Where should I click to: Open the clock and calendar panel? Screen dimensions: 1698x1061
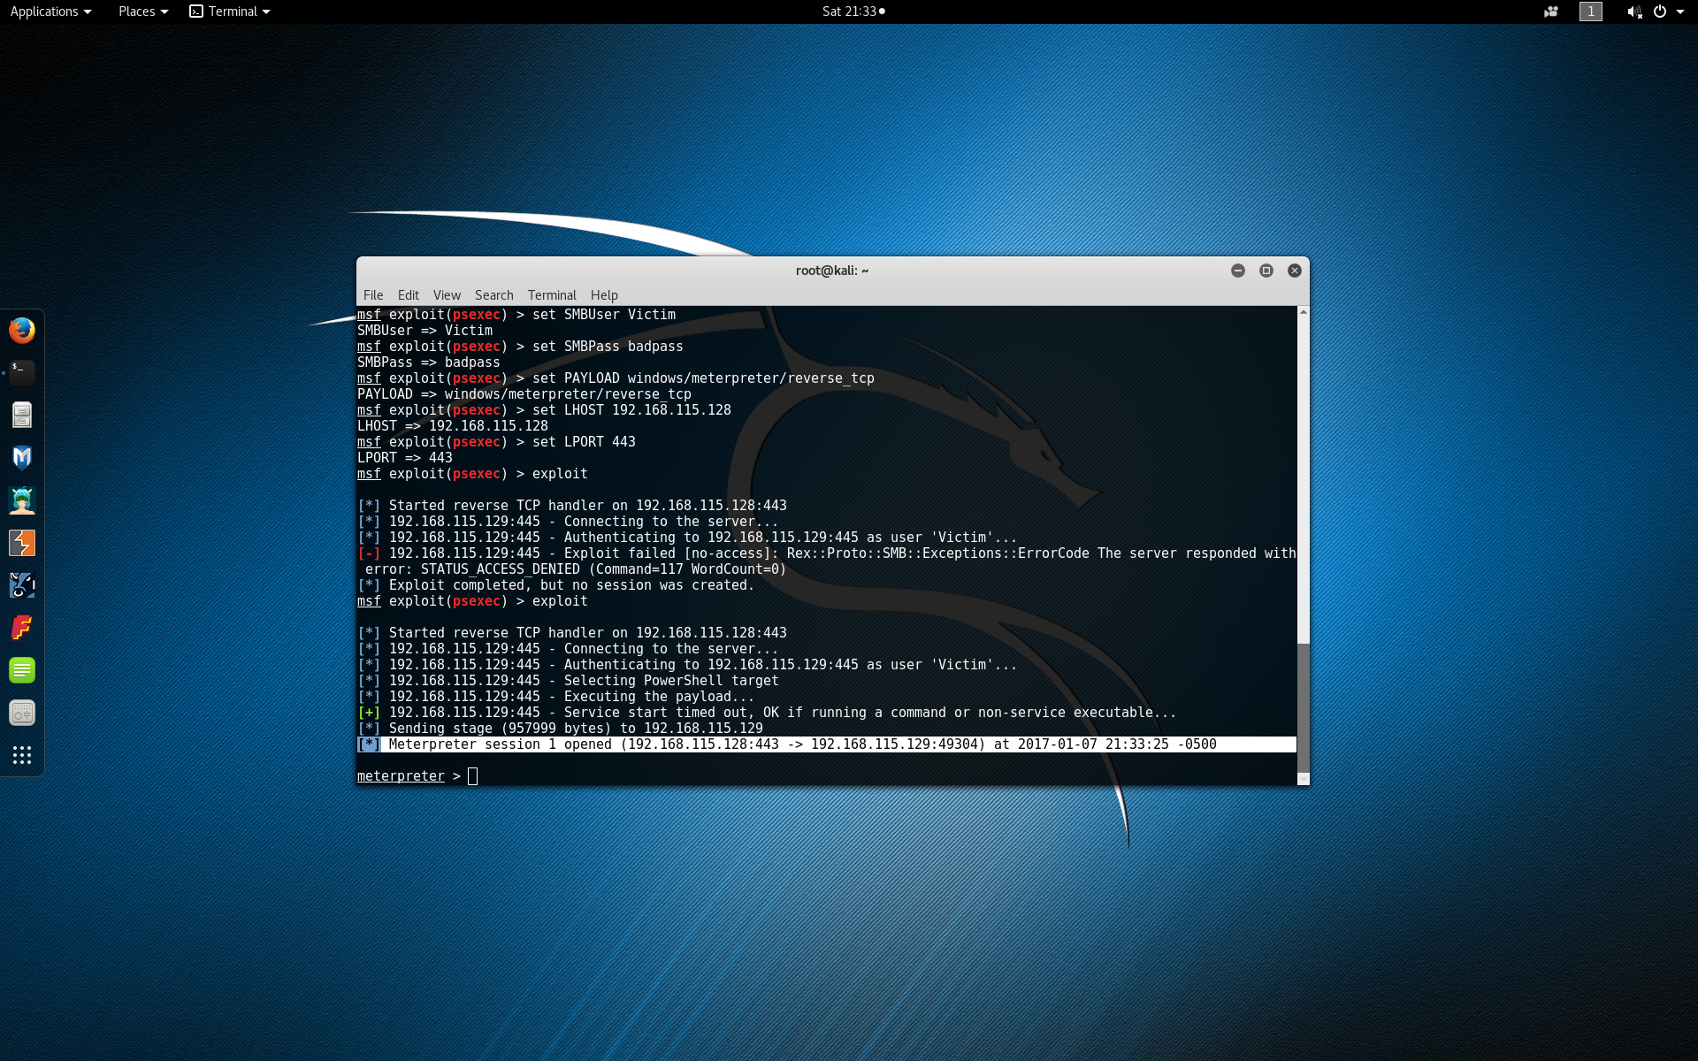coord(853,11)
